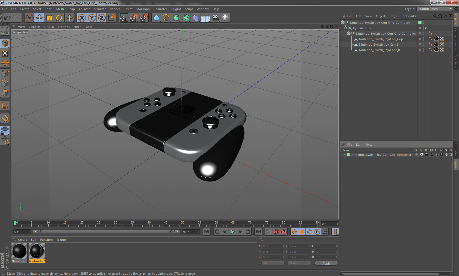The width and height of the screenshot is (459, 276).
Task: Open the Array modeling objects
Action: (186, 18)
